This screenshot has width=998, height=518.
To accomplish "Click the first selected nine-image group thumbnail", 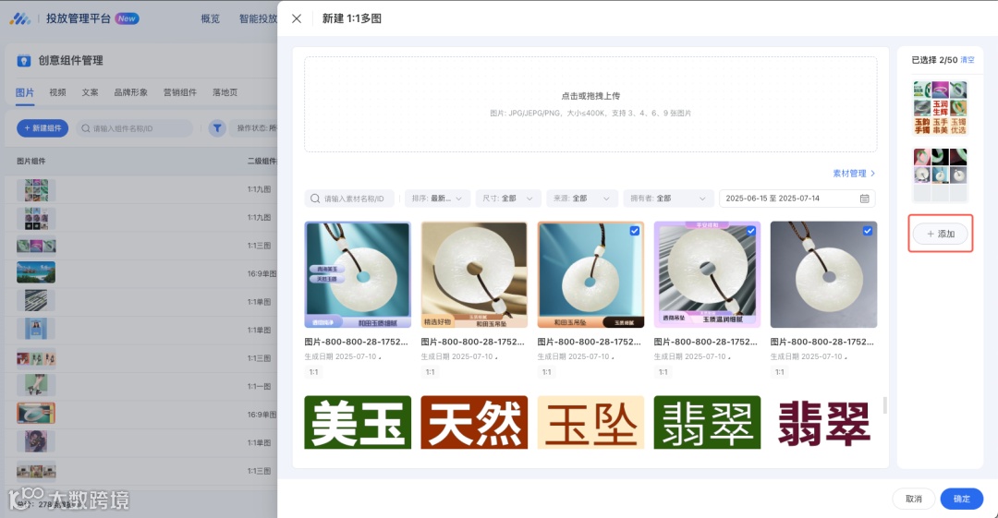I will click(941, 108).
